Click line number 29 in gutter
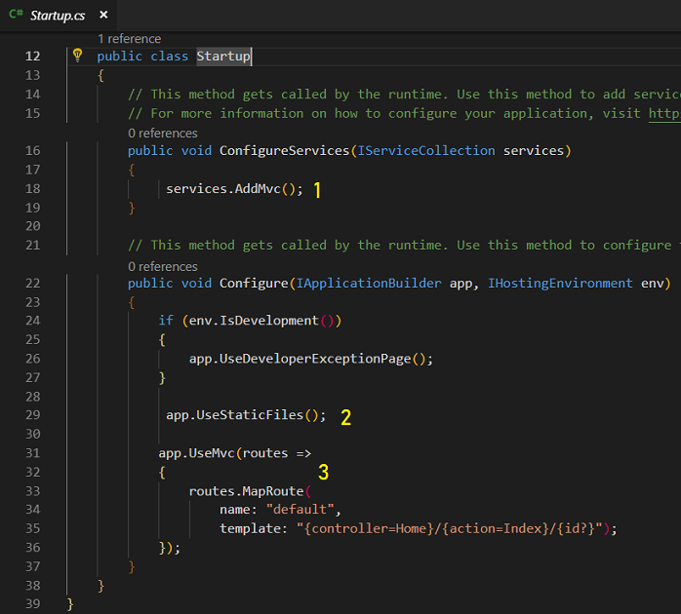This screenshot has width=681, height=614. (x=32, y=415)
